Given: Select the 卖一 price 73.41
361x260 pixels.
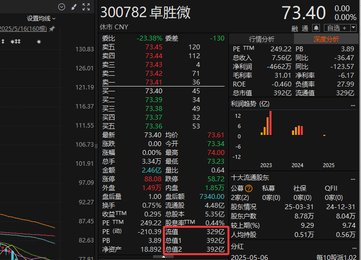Looking at the screenshot, I should pyautogui.click(x=154, y=82).
